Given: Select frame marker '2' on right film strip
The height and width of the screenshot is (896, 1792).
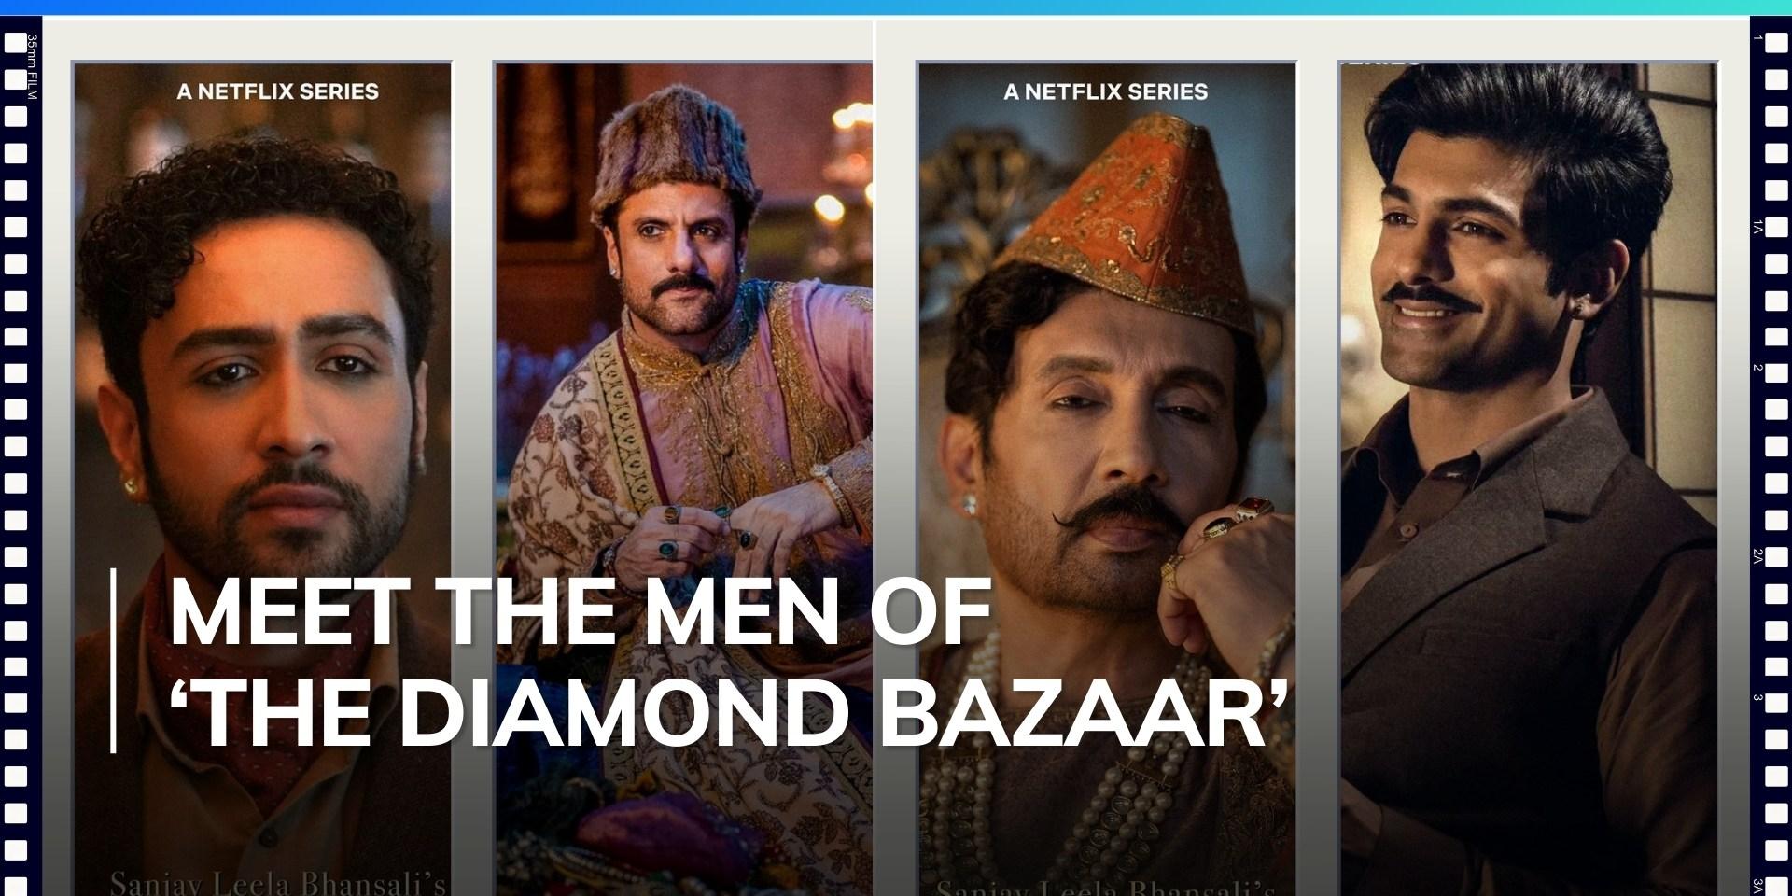Looking at the screenshot, I should (x=1757, y=368).
